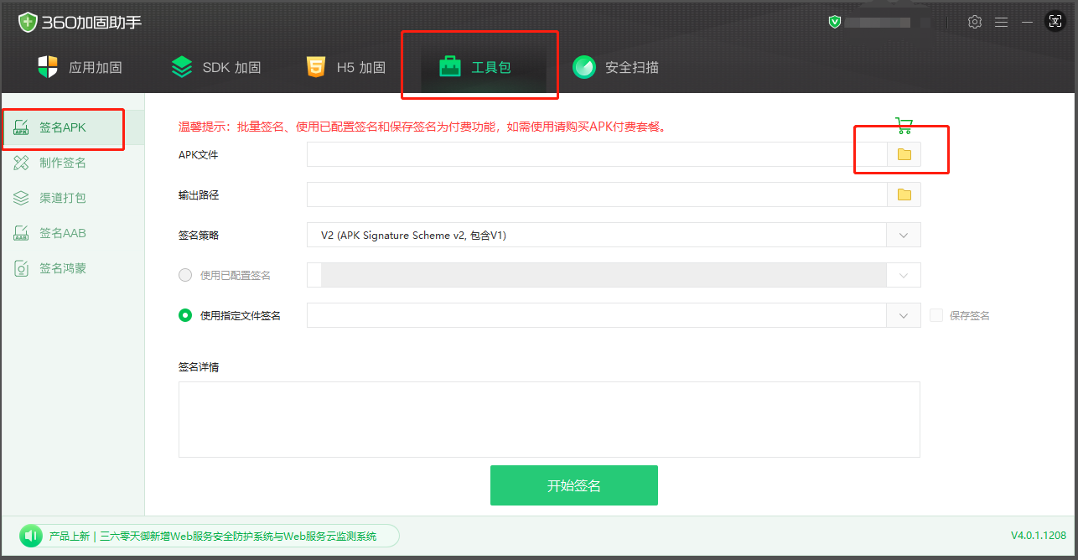Open the hamburger menu icon
Image resolution: width=1078 pixels, height=560 pixels.
pyautogui.click(x=1002, y=22)
